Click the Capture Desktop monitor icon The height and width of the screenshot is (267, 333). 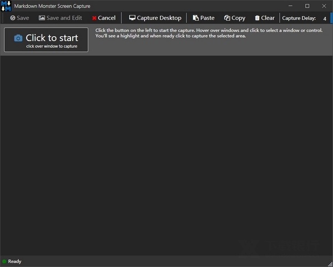[132, 18]
